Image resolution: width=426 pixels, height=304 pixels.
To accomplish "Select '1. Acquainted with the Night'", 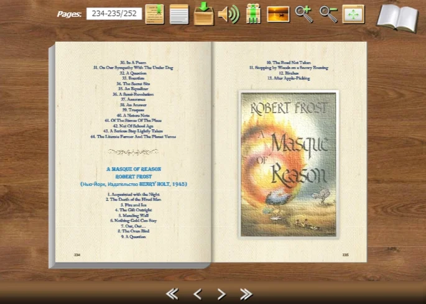I will coord(133,194).
